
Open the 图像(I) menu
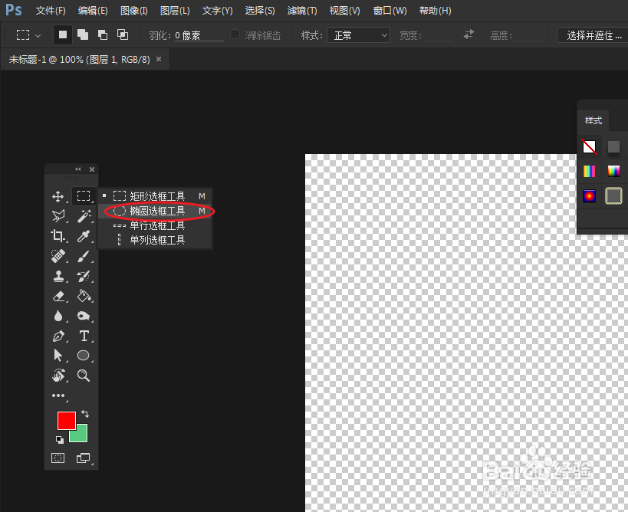point(134,11)
